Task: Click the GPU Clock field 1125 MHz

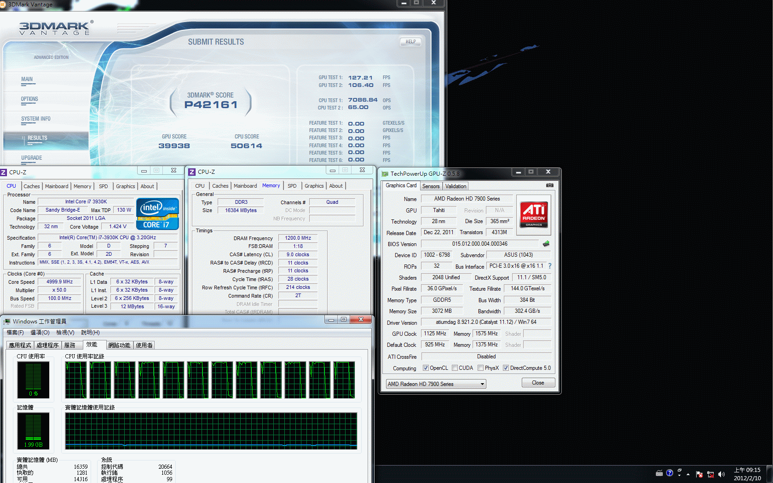Action: click(435, 333)
